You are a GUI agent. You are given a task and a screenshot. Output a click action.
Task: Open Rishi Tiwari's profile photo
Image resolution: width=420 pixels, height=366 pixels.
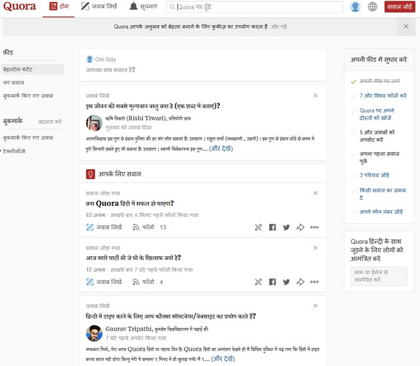point(94,123)
